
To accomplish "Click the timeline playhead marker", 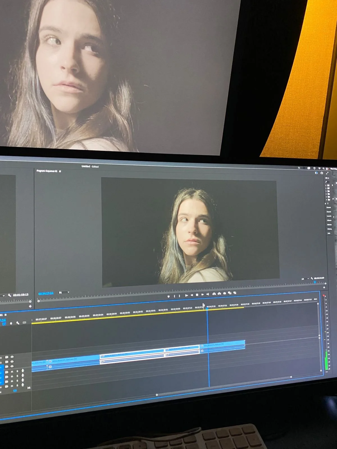I will (x=207, y=308).
